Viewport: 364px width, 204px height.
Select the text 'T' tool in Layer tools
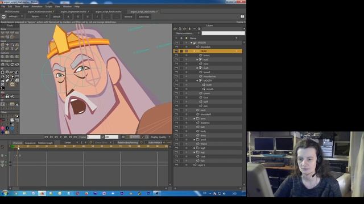coord(12,49)
